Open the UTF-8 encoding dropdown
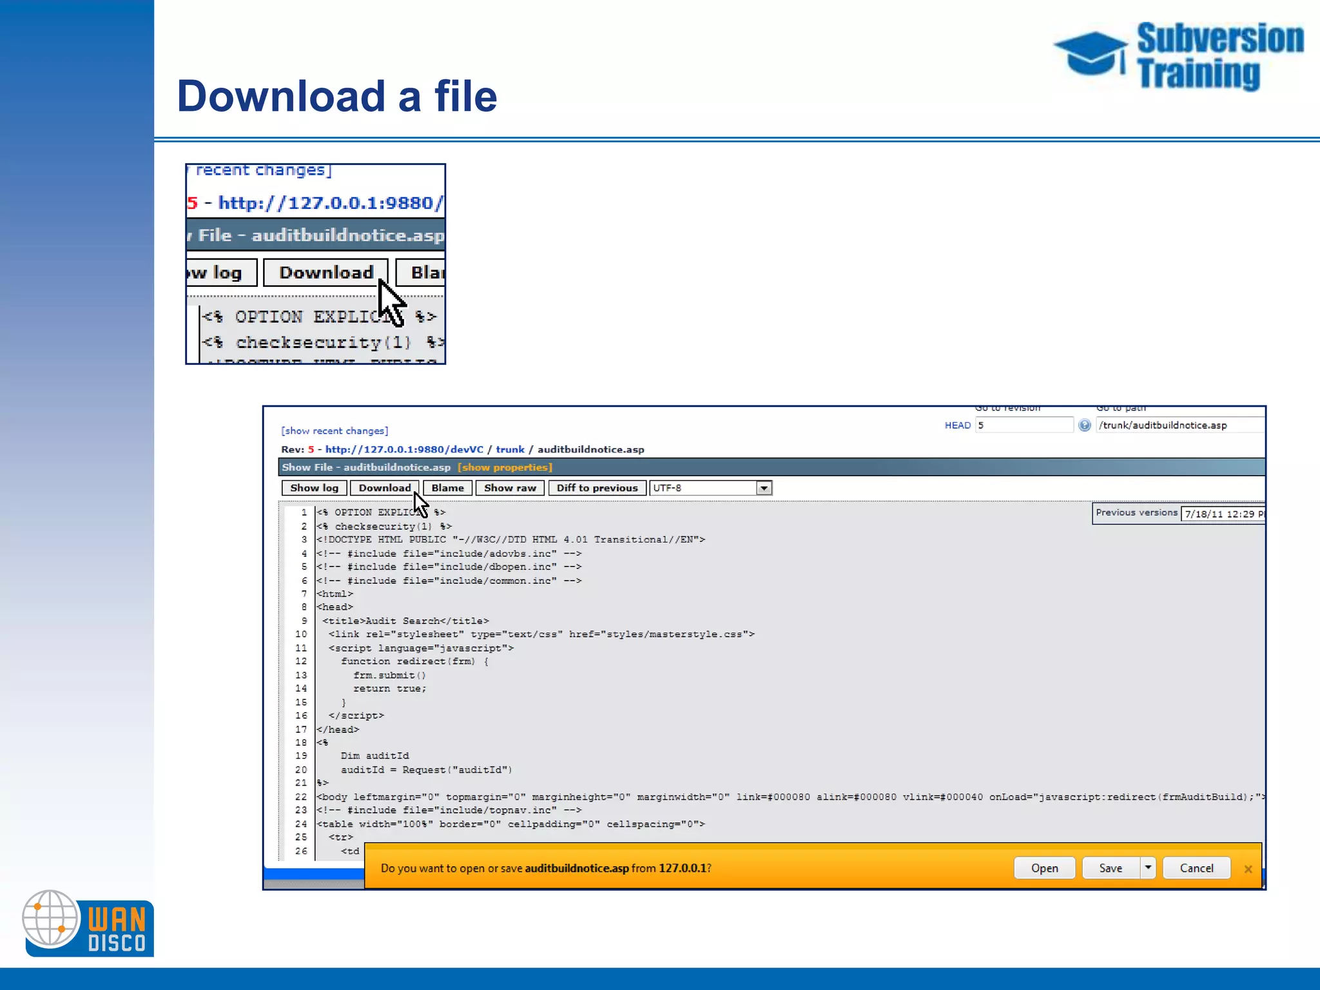 pos(711,488)
